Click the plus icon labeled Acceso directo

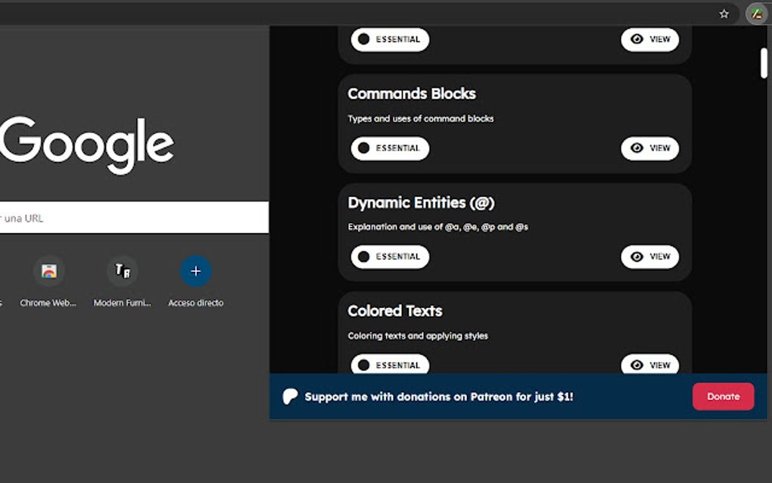click(x=195, y=271)
